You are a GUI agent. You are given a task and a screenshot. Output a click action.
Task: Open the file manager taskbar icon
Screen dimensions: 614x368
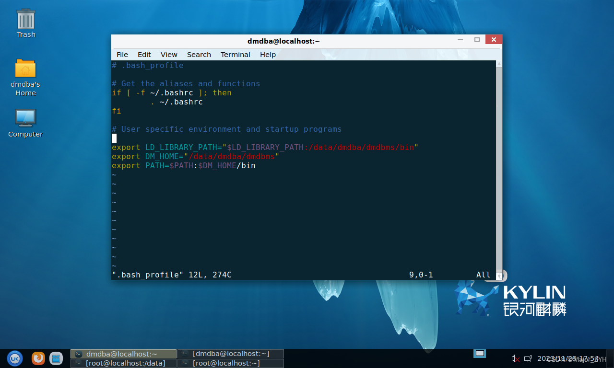click(x=56, y=358)
